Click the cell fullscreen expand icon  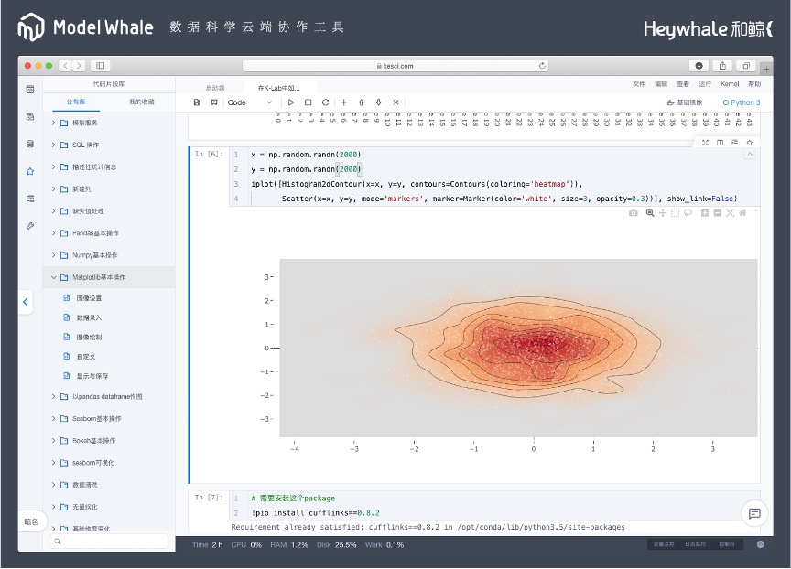tap(705, 143)
